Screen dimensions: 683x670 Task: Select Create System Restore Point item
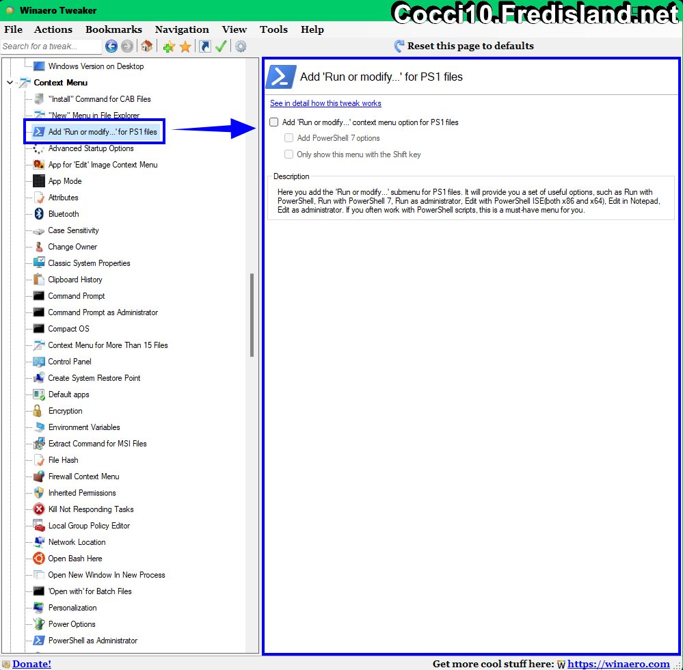[94, 378]
